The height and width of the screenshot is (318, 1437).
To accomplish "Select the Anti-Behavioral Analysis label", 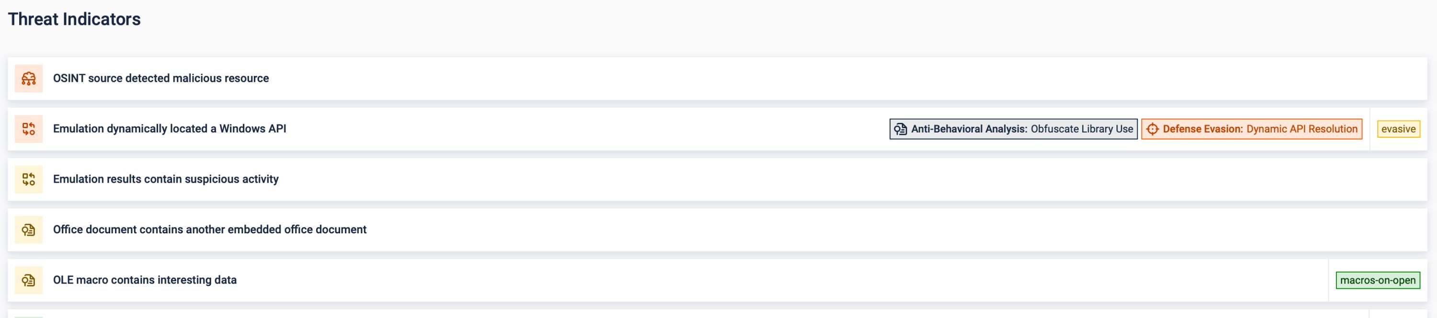I will click(x=969, y=129).
